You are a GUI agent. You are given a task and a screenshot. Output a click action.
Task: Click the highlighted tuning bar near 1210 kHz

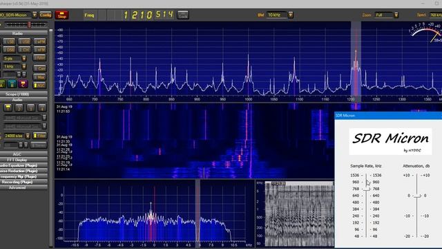[x=356, y=62]
